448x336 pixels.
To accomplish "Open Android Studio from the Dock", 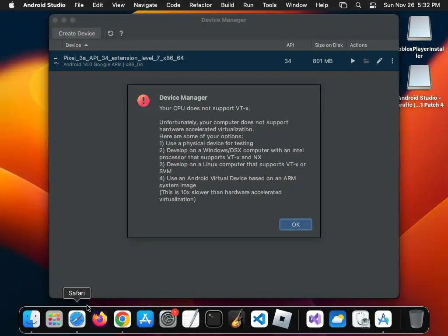I will point(383,319).
